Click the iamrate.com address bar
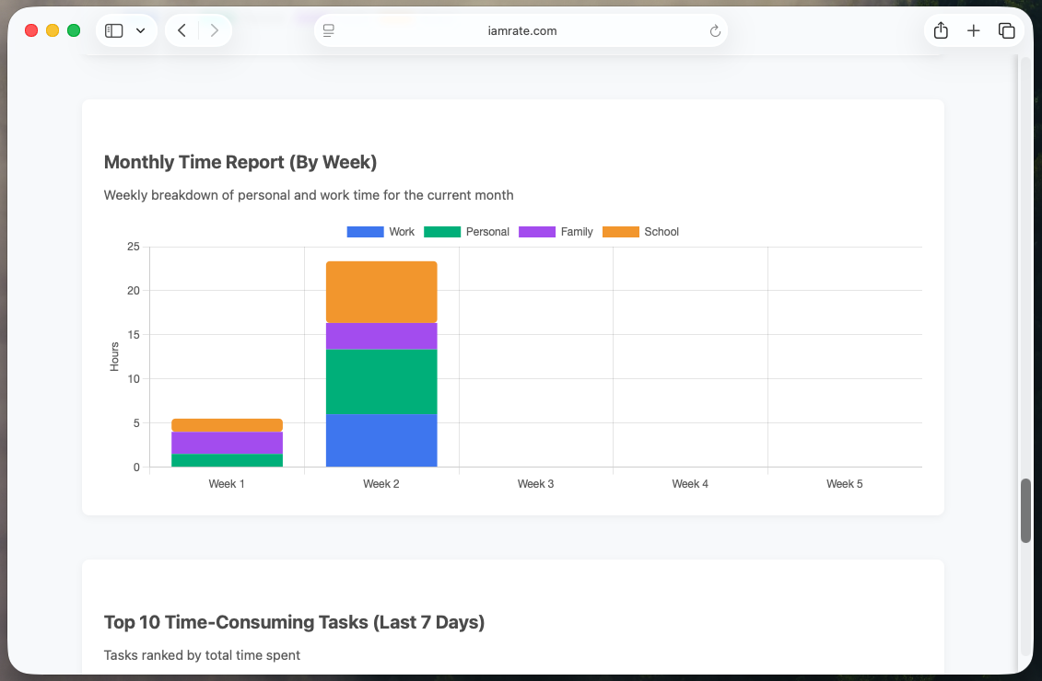This screenshot has height=681, width=1042. 521,30
